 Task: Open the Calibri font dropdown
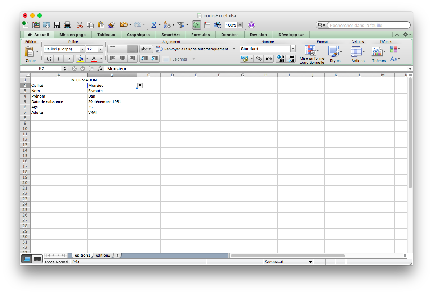pos(82,49)
